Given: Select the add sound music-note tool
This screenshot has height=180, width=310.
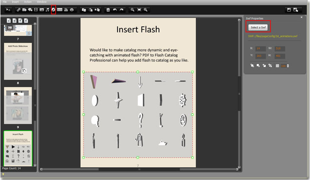Looking at the screenshot, I should 47,10.
